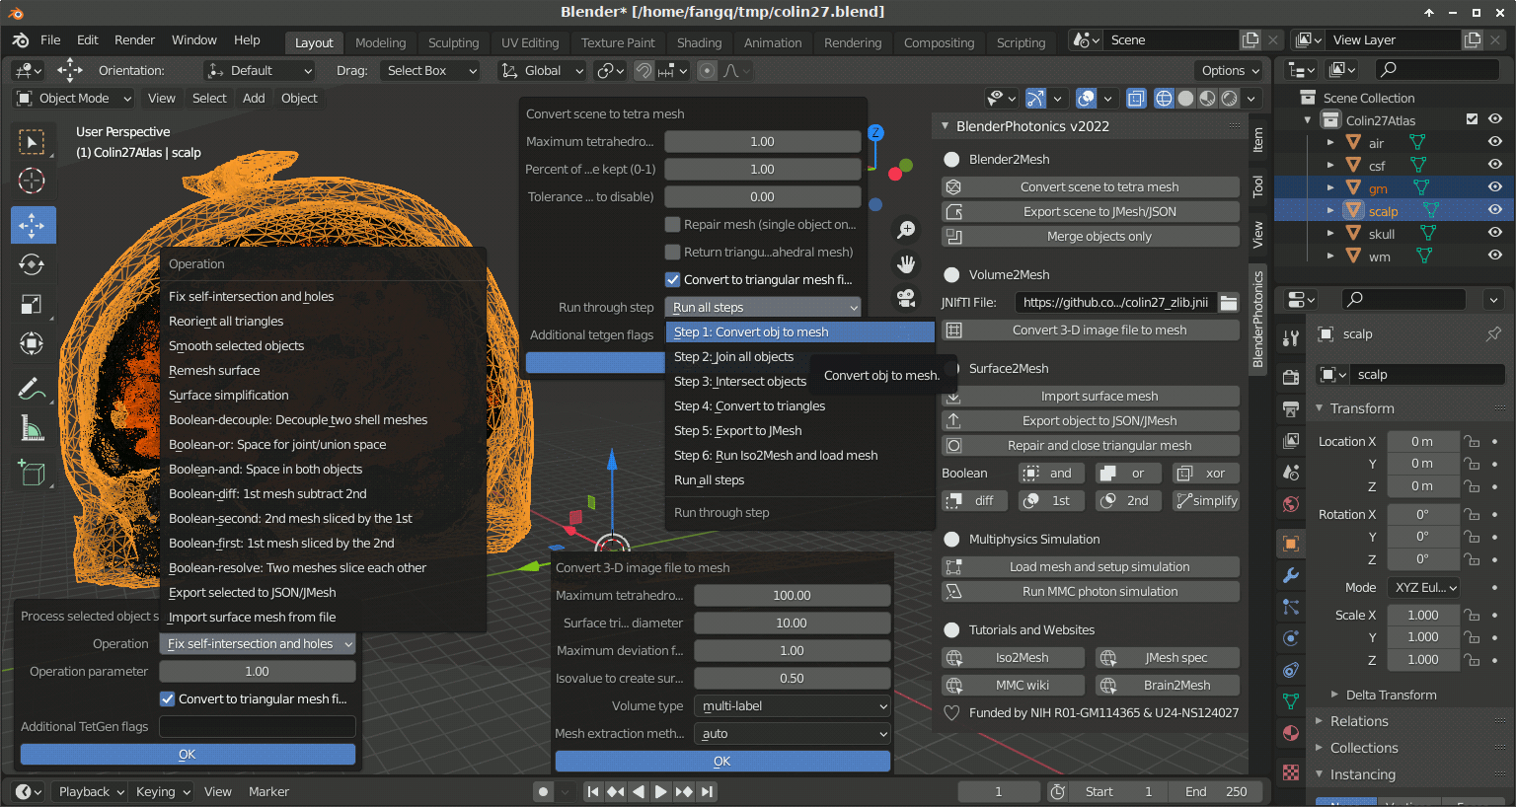The width and height of the screenshot is (1516, 807).
Task: Select the Move tool in left toolbar
Action: (33, 225)
